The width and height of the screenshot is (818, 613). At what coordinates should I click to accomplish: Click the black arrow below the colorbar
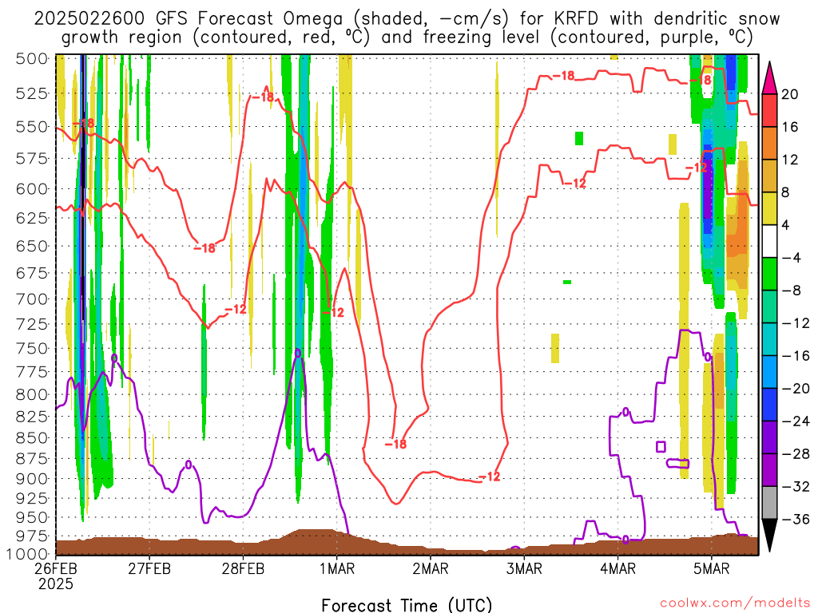click(x=769, y=536)
